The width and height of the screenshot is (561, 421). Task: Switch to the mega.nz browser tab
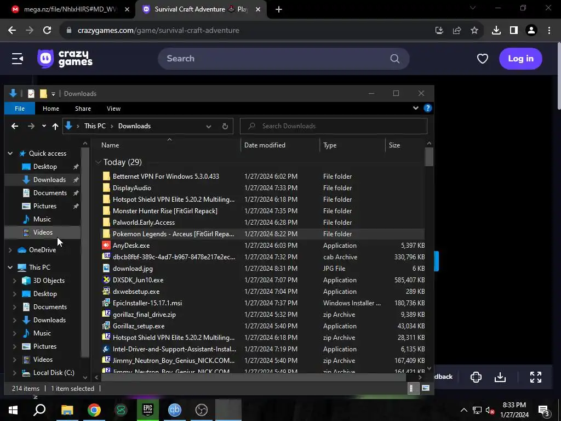tap(70, 9)
